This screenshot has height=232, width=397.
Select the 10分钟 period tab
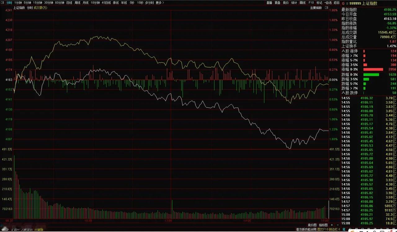(95, 2)
